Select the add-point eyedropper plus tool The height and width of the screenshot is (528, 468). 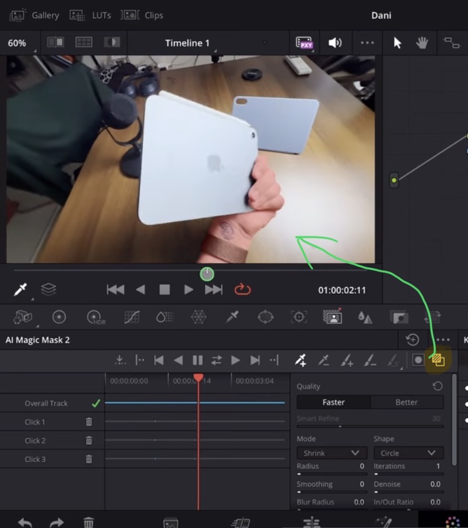(300, 360)
